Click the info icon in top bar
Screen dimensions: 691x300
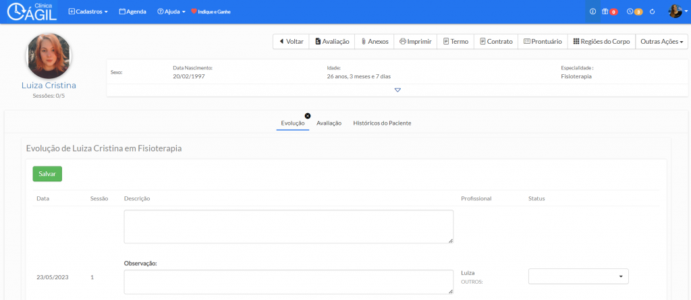(592, 11)
